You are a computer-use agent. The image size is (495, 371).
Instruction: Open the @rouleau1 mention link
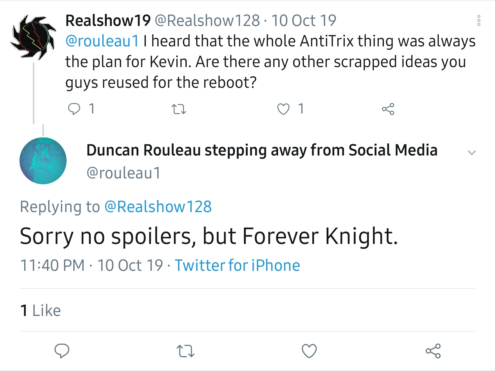coord(102,41)
